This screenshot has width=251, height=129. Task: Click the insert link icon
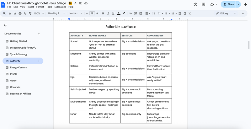tap(130, 13)
